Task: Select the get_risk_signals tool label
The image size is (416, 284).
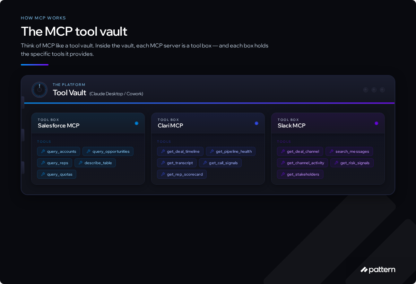Action: click(355, 163)
